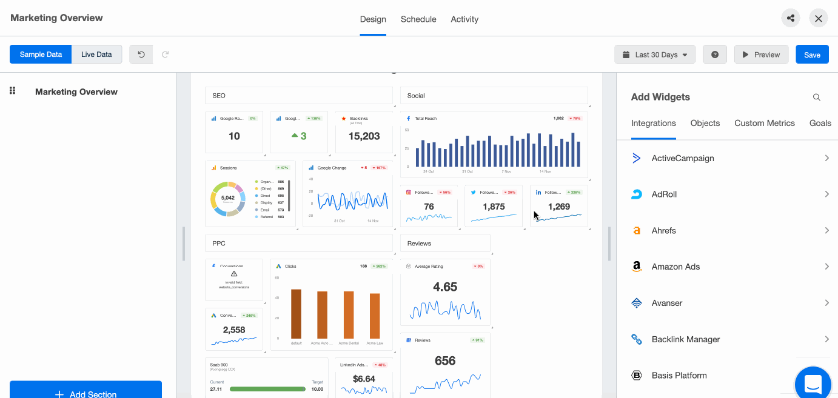838x398 pixels.
Task: Open the help question mark icon
Action: 714,55
